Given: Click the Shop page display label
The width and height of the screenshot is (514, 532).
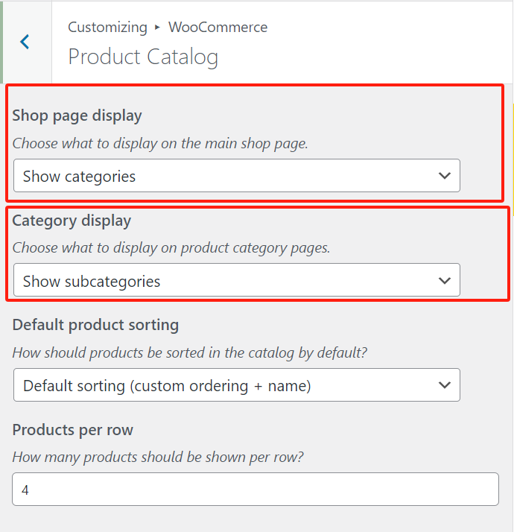Looking at the screenshot, I should point(77,115).
